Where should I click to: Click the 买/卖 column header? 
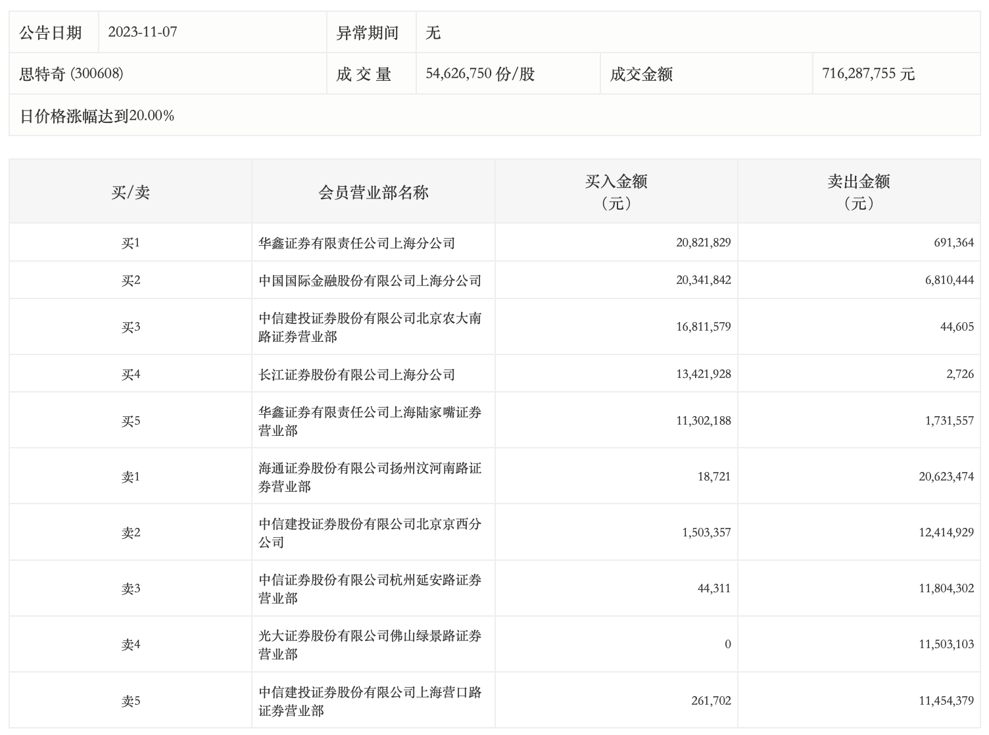click(x=130, y=192)
